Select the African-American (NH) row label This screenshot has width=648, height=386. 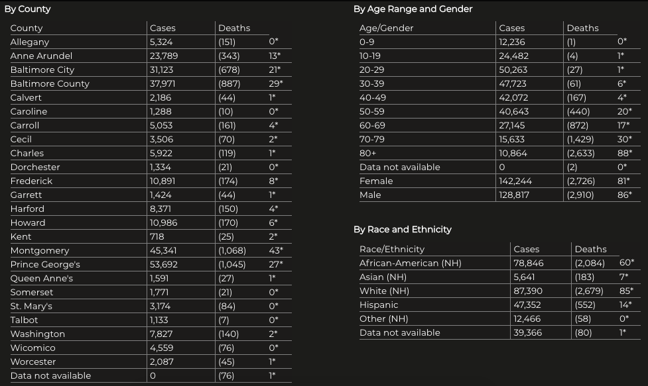[x=410, y=263]
